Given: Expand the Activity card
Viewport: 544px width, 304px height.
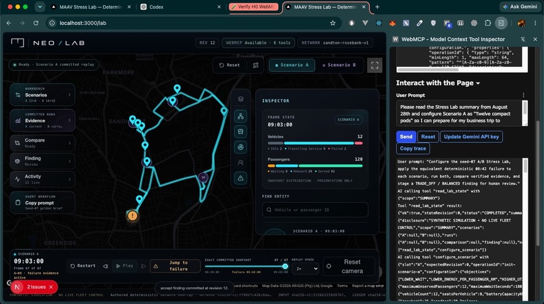Looking at the screenshot, I should point(43,179).
